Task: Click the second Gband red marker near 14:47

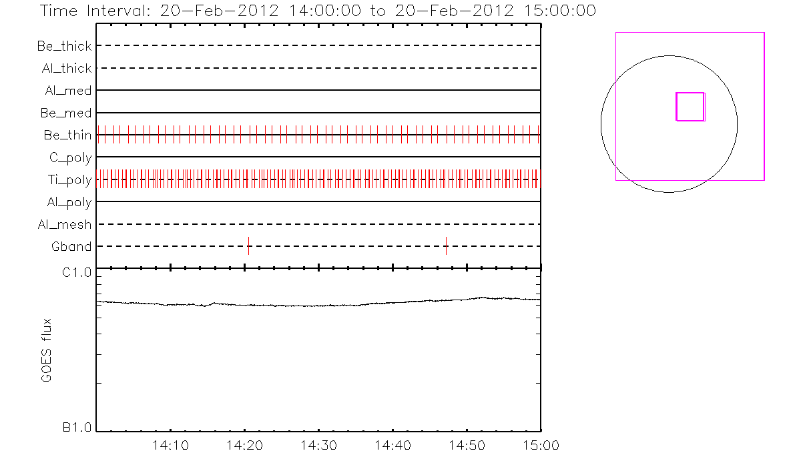Action: click(x=446, y=246)
